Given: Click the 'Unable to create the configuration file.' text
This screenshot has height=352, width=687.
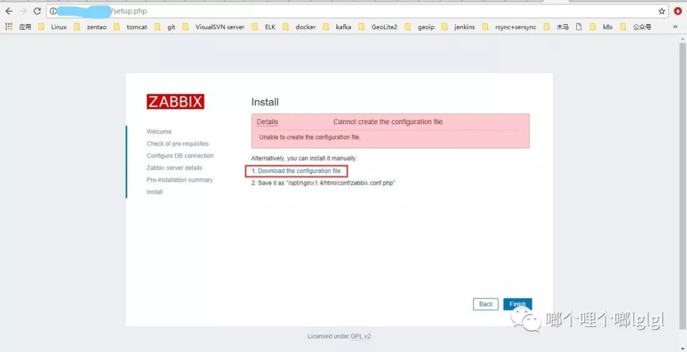Looking at the screenshot, I should 310,137.
